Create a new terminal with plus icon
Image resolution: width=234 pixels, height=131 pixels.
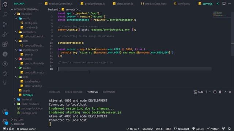click(x=207, y=92)
